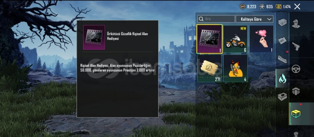Viewport: 314px width, 137px height.
Task: Click the BP currency balance
Action: click(x=248, y=7)
